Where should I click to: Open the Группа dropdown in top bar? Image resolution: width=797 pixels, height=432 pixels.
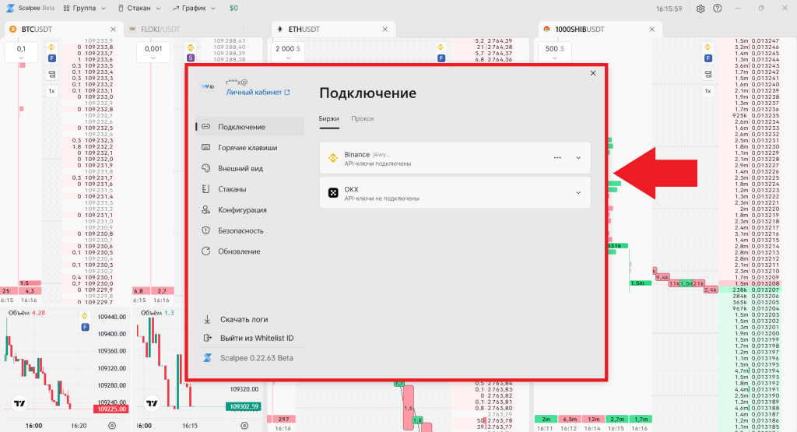pyautogui.click(x=84, y=8)
